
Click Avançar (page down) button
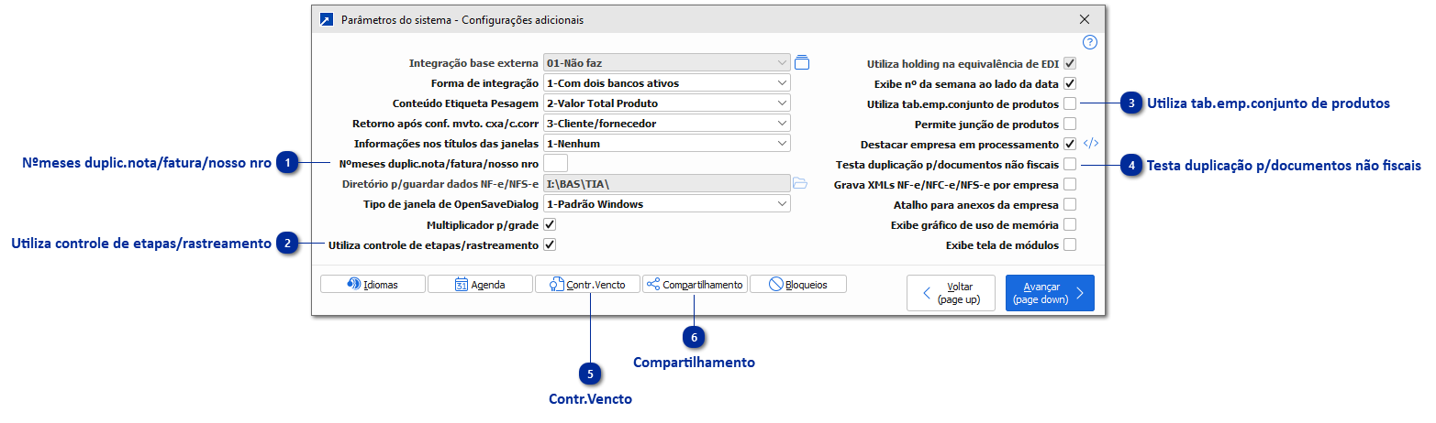[x=1050, y=293]
